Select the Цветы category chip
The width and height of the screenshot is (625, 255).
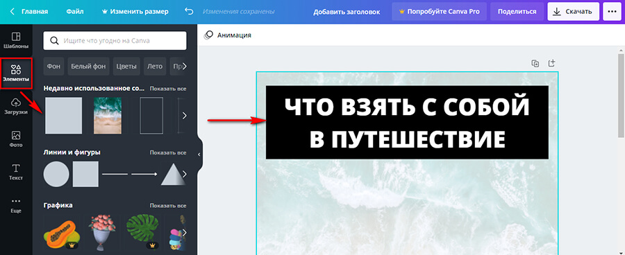[126, 66]
